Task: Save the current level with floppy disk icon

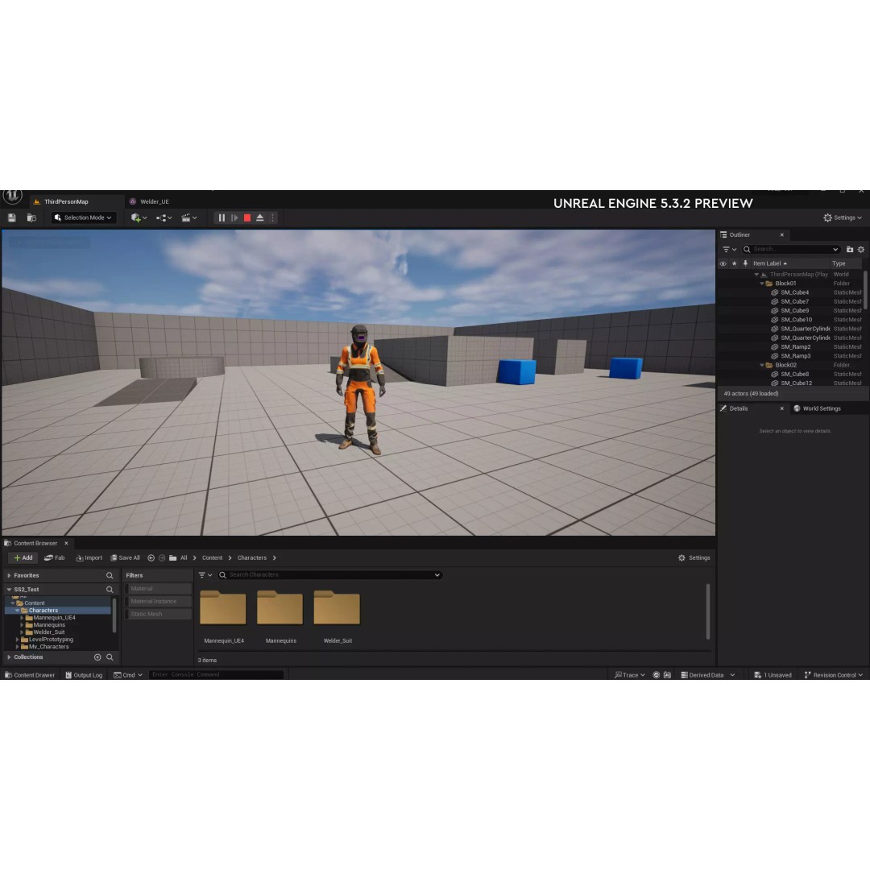Action: 11,218
